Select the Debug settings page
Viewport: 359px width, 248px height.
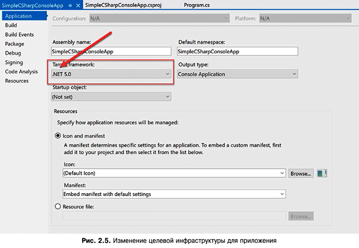pyautogui.click(x=13, y=53)
